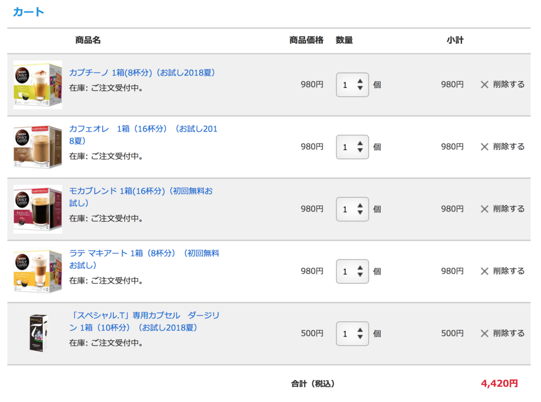Increase モカブレンド quantity with up arrow
The width and height of the screenshot is (541, 402).
[x=360, y=206]
